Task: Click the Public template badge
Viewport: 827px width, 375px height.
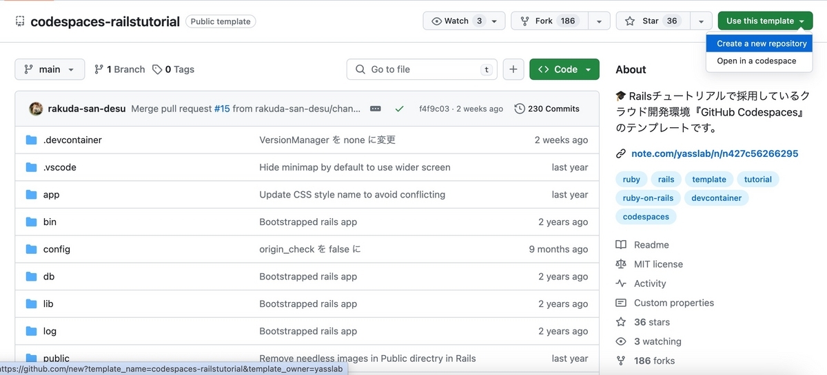Action: click(x=221, y=21)
